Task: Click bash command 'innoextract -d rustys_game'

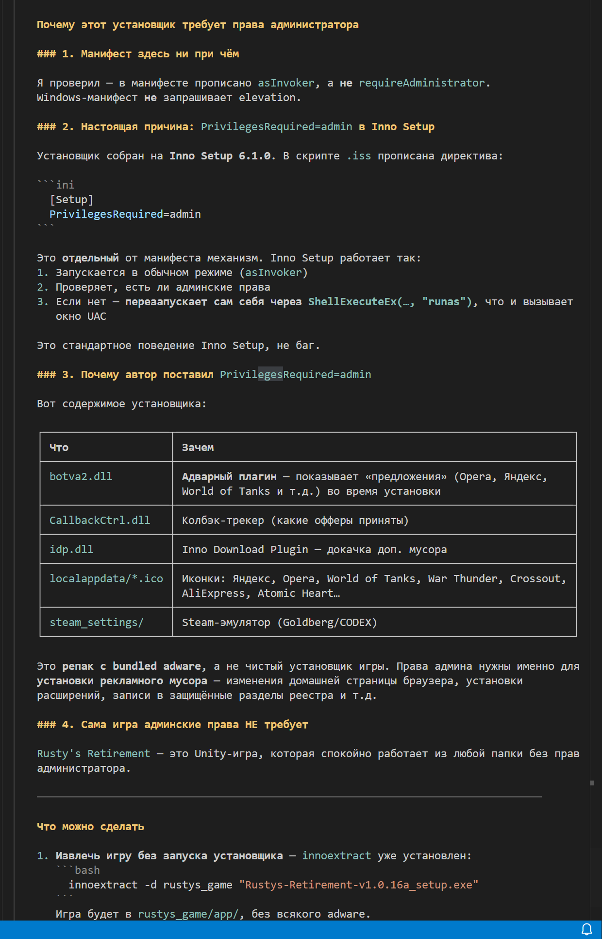Action: (150, 885)
